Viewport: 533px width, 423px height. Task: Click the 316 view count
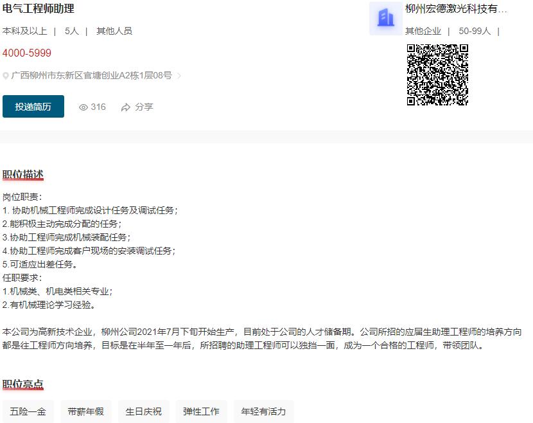tap(98, 107)
